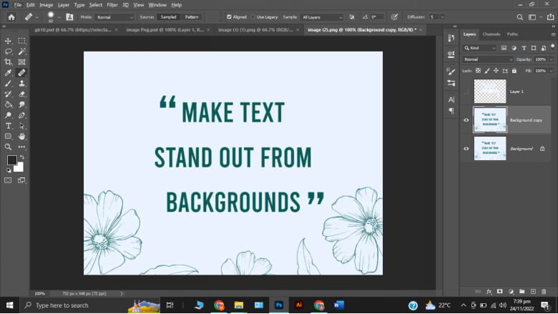558x314 pixels.
Task: Hide the Background copy layer
Action: pos(466,120)
